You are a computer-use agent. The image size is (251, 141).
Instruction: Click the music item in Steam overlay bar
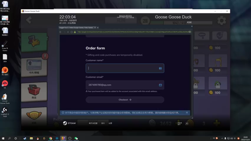103,123
